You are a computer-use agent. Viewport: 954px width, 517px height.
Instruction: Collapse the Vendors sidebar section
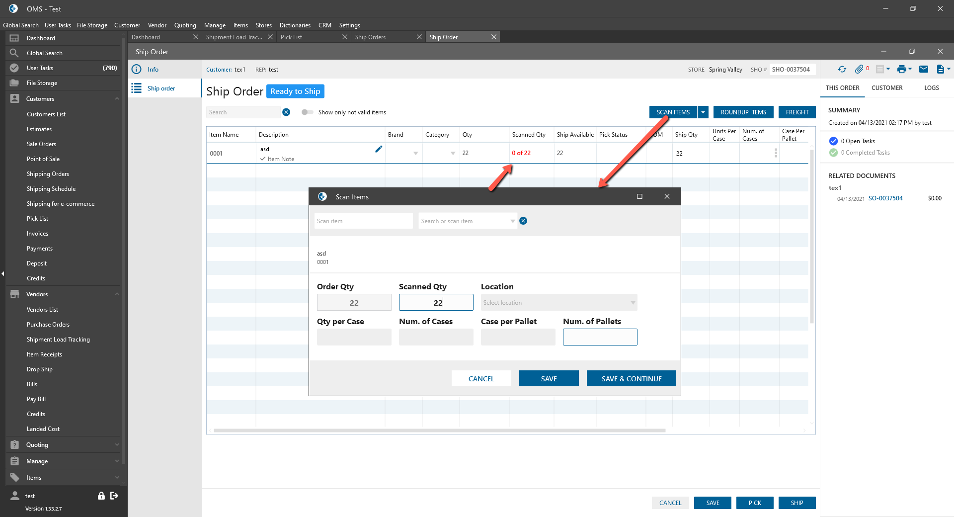click(x=117, y=294)
